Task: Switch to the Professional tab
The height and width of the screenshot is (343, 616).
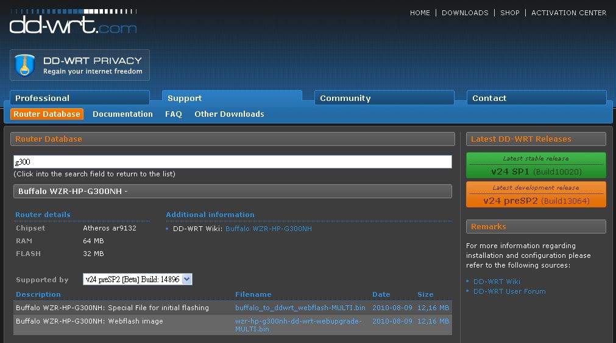Action: click(x=80, y=98)
